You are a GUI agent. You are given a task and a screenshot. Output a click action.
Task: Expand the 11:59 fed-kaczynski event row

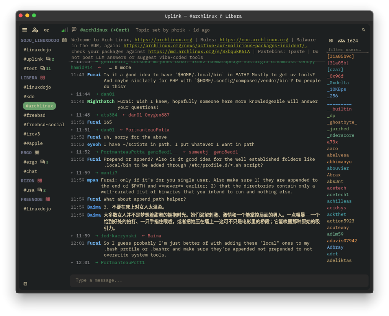72,236
